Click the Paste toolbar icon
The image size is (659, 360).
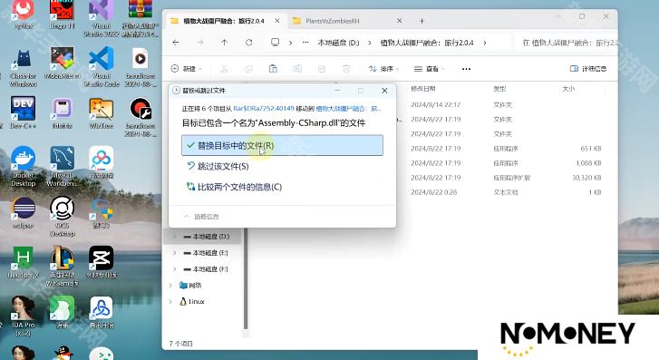[273, 69]
